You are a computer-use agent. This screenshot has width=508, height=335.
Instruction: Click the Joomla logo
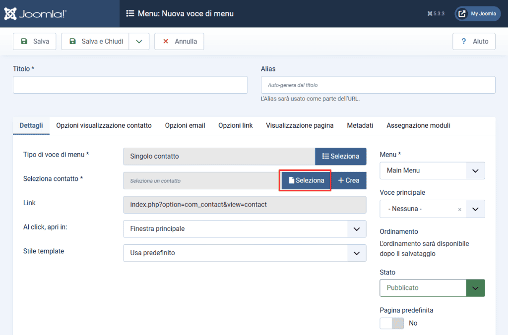click(x=11, y=13)
